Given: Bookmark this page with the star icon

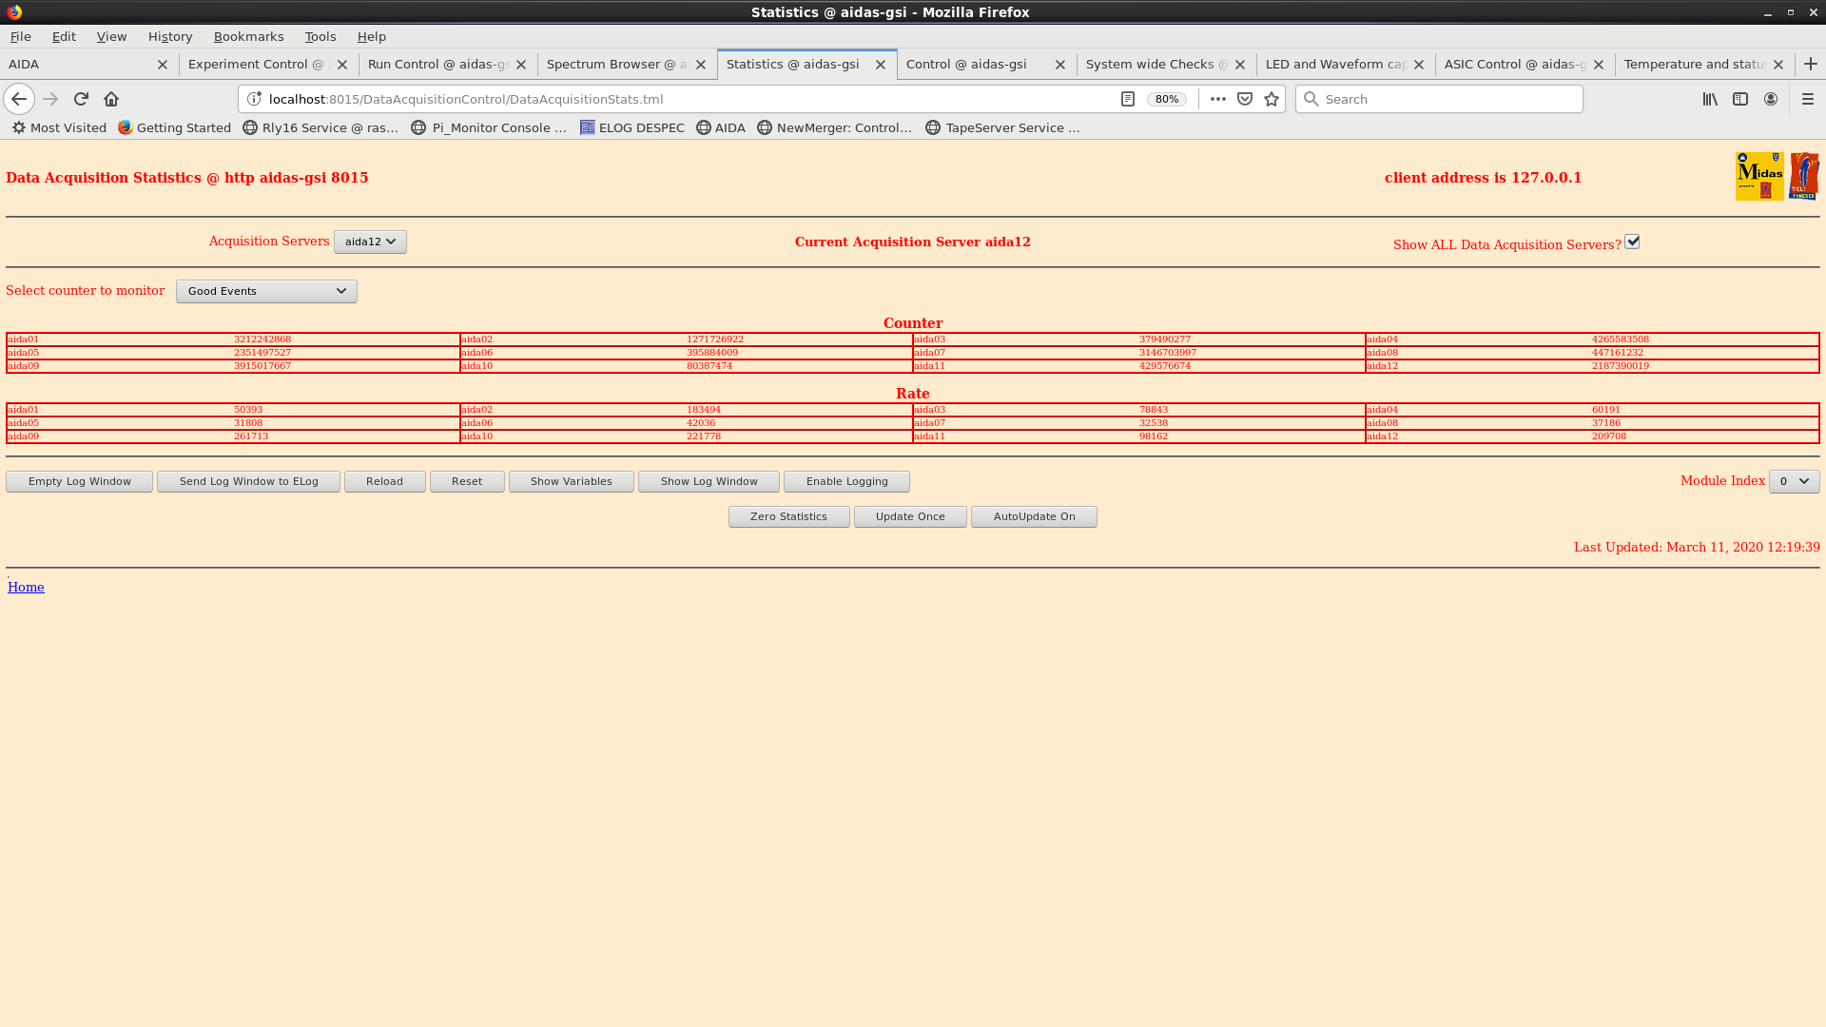Looking at the screenshot, I should pos(1272,99).
